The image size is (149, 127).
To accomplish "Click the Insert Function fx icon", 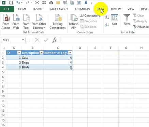I will click(55, 40).
